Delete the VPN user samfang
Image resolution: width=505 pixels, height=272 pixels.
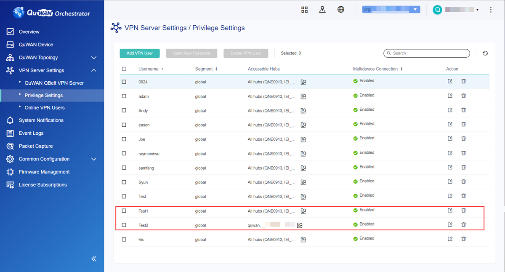click(463, 167)
